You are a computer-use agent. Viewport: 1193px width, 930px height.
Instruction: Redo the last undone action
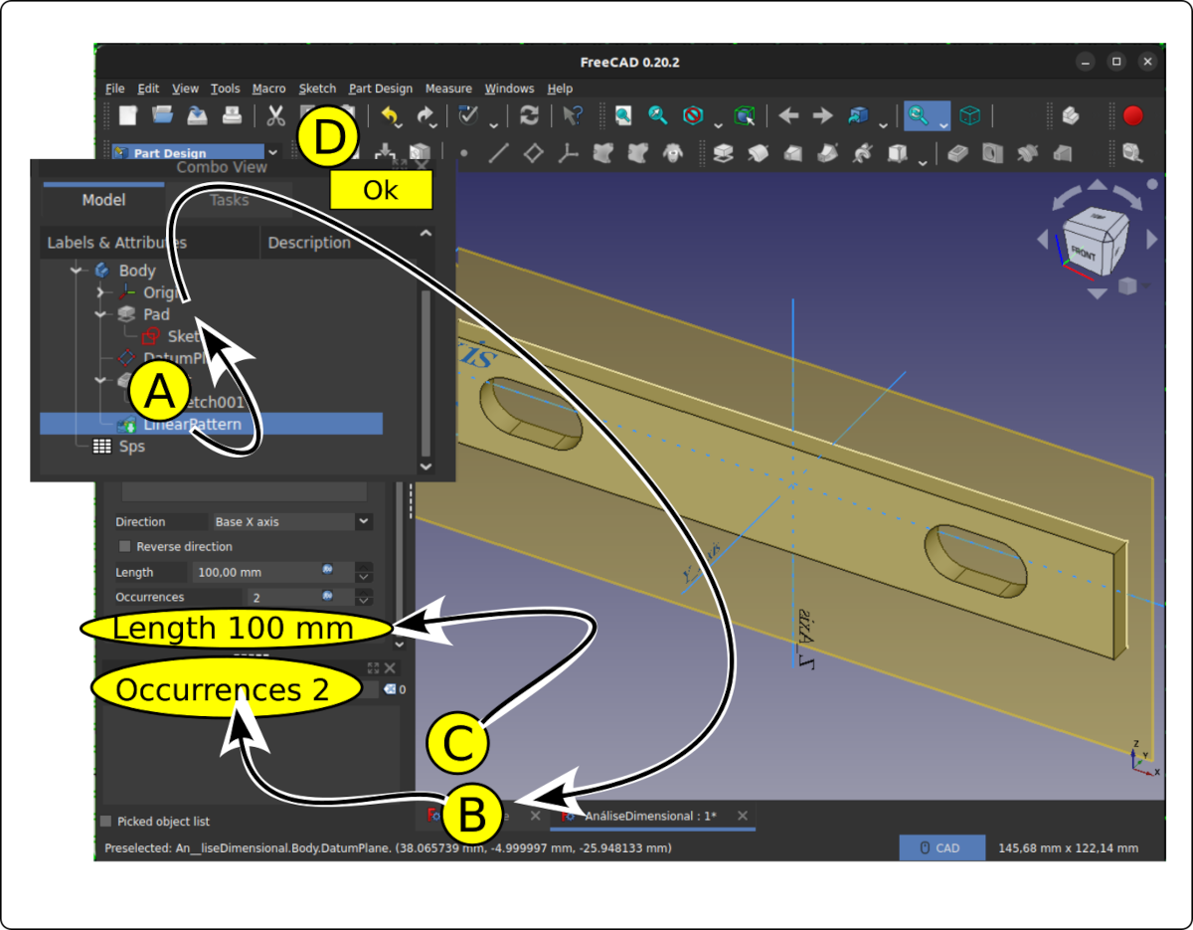point(426,115)
